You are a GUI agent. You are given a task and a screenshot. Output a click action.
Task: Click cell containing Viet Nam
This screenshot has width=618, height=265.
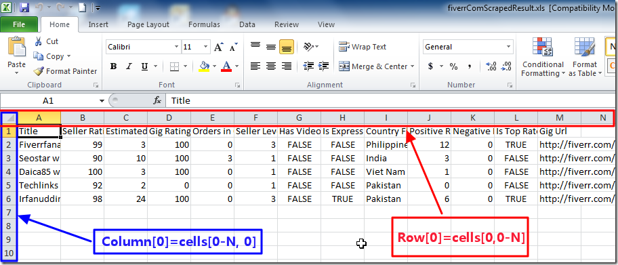pyautogui.click(x=386, y=172)
